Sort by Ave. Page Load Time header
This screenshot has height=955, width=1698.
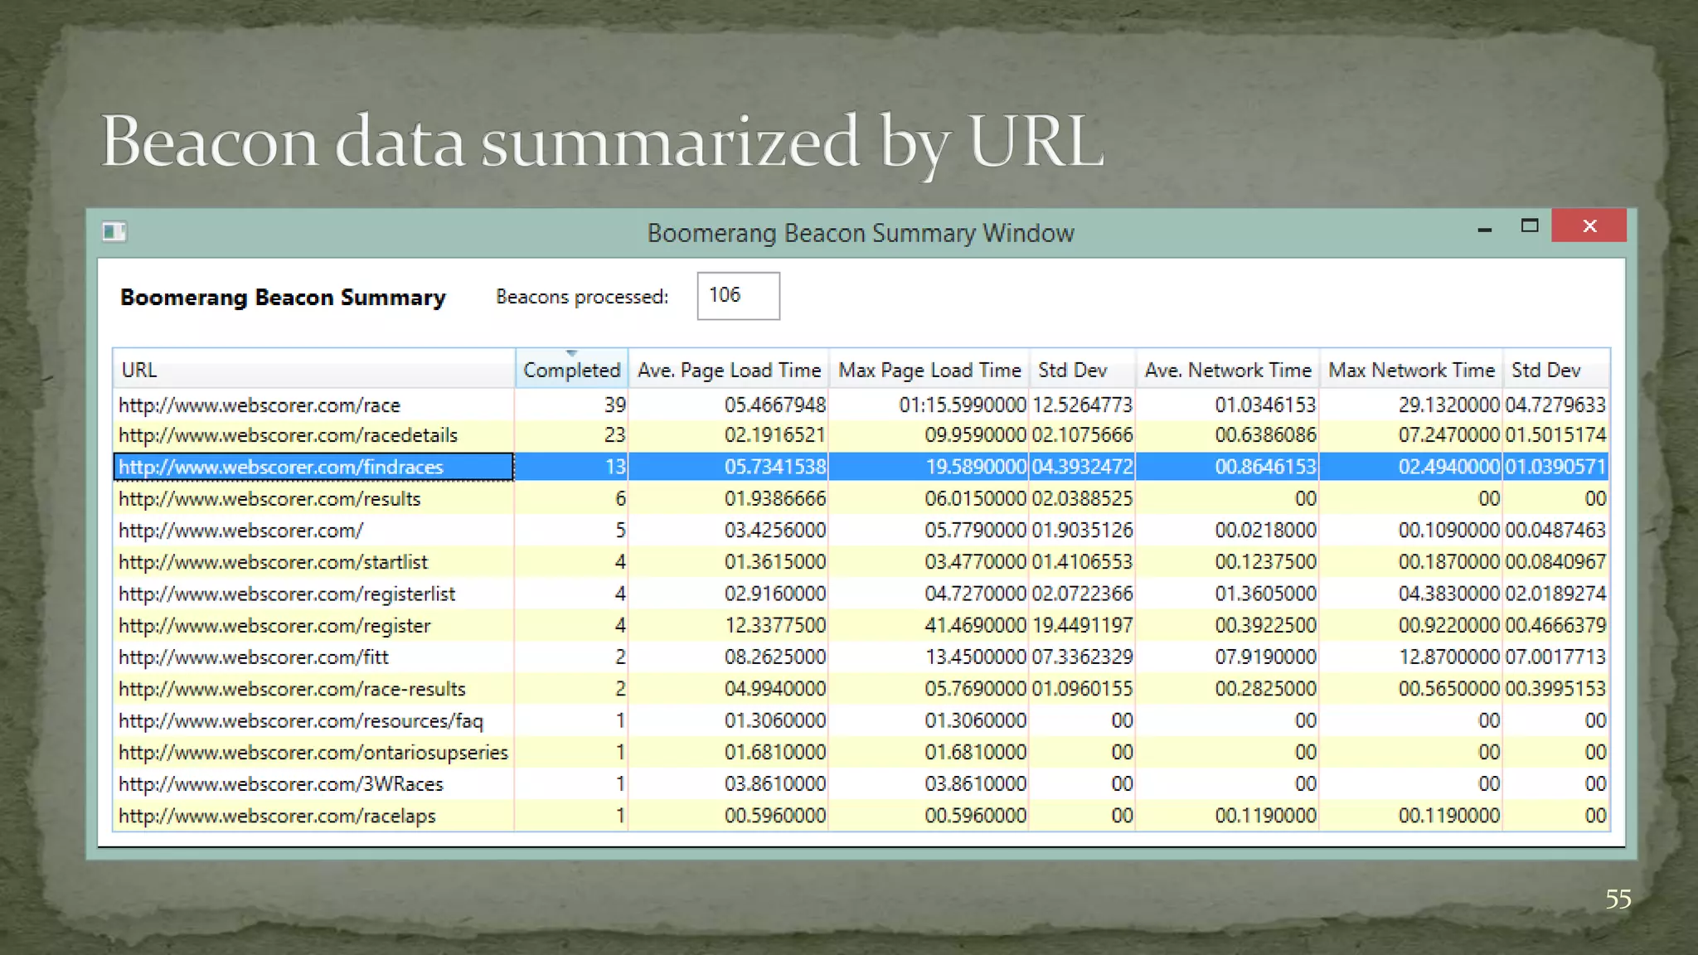coord(728,370)
